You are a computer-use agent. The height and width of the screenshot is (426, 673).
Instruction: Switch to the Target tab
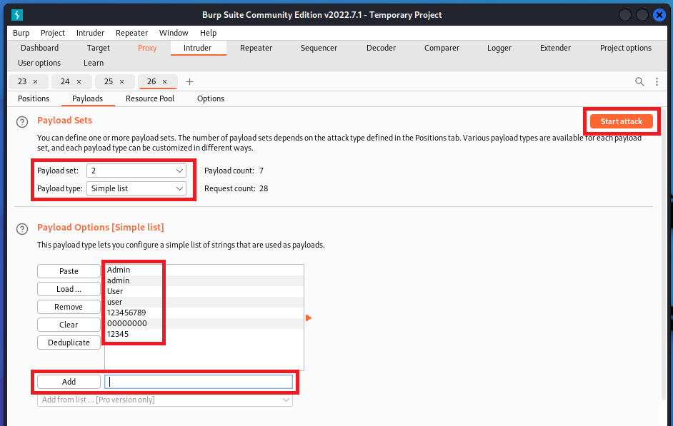99,48
